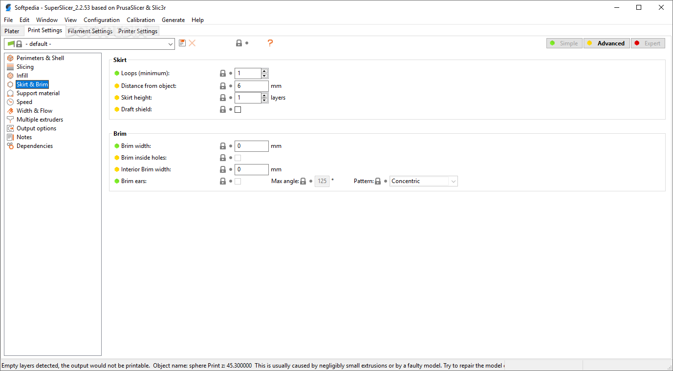Screen dimensions: 673x371
Task: Click lock icon for Interior Brim width
Action: pyautogui.click(x=223, y=169)
